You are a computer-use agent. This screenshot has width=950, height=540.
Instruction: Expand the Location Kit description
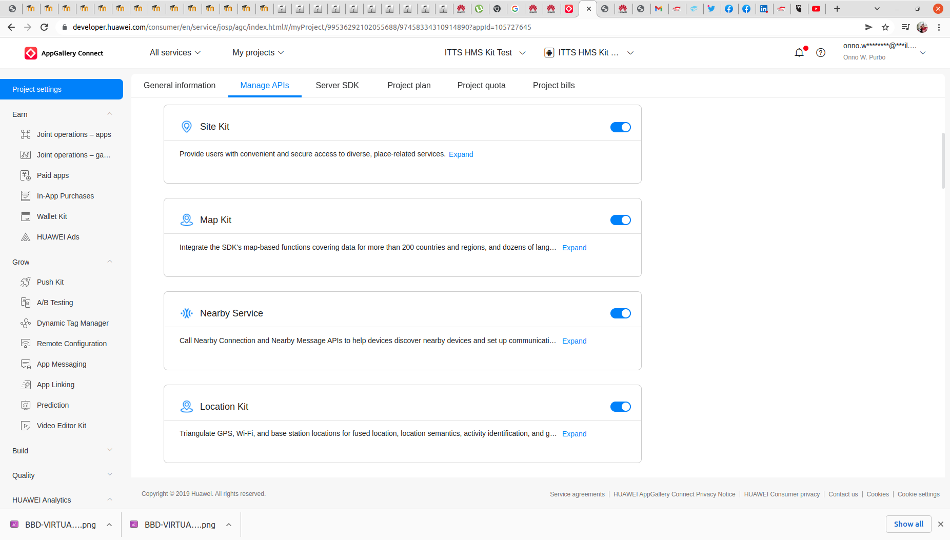[x=574, y=434]
